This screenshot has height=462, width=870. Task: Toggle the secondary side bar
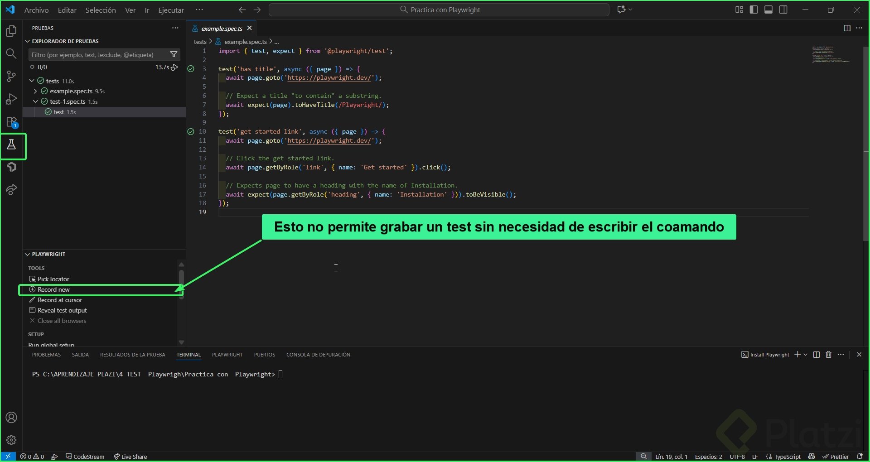pos(783,10)
